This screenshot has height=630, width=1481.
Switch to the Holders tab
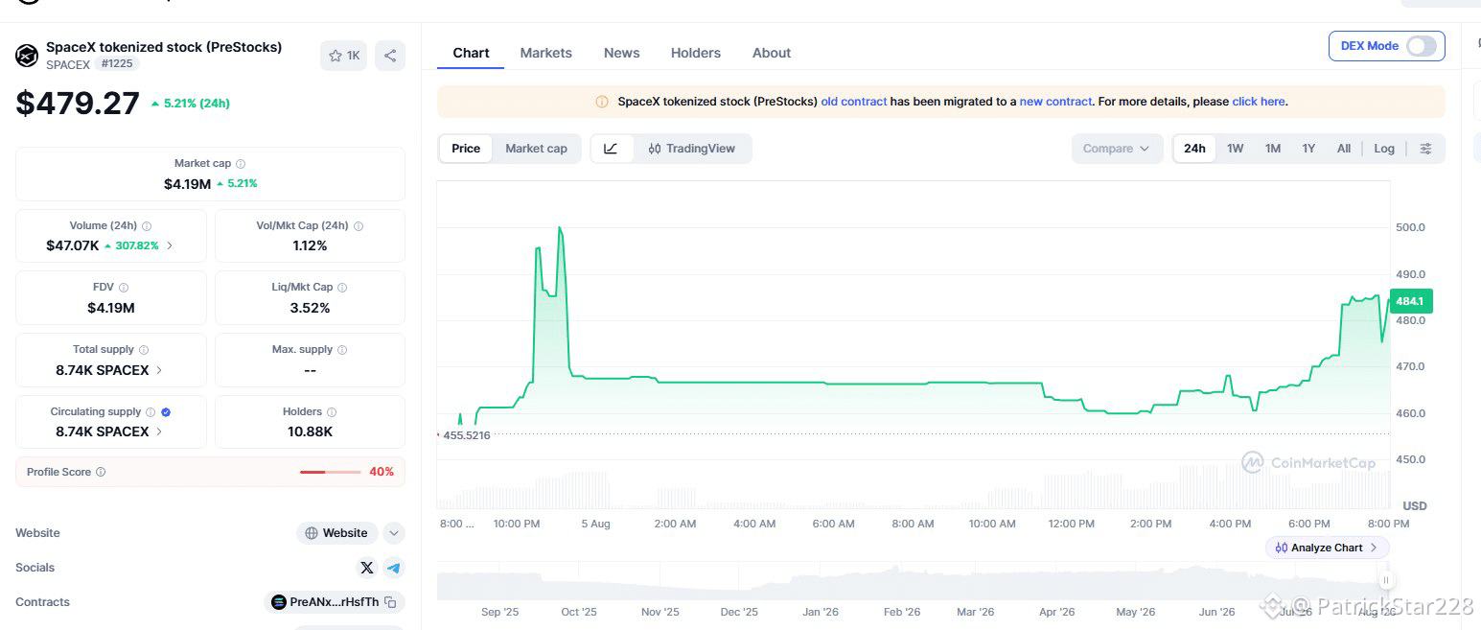(696, 53)
